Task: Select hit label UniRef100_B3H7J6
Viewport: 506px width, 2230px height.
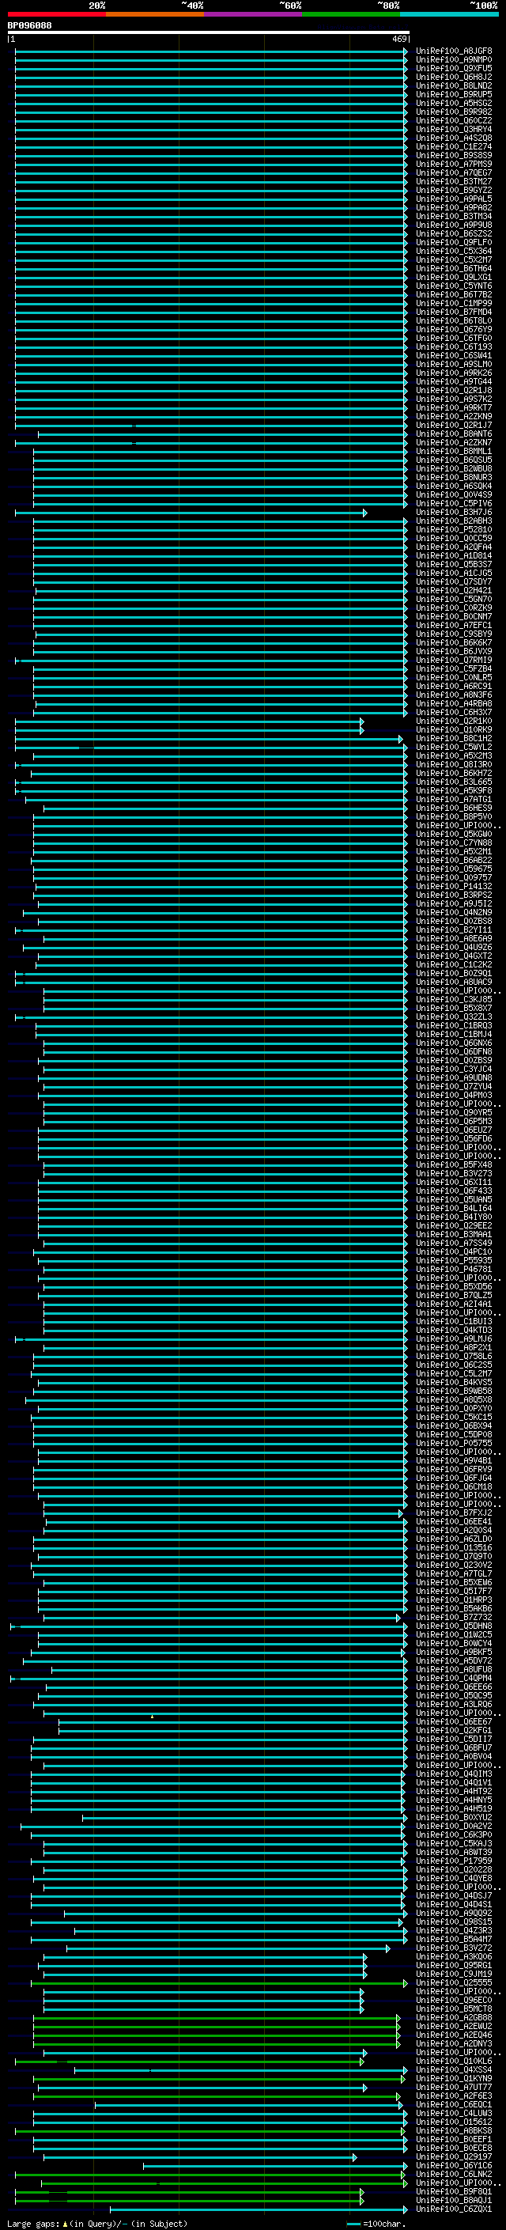Action: click(x=454, y=513)
